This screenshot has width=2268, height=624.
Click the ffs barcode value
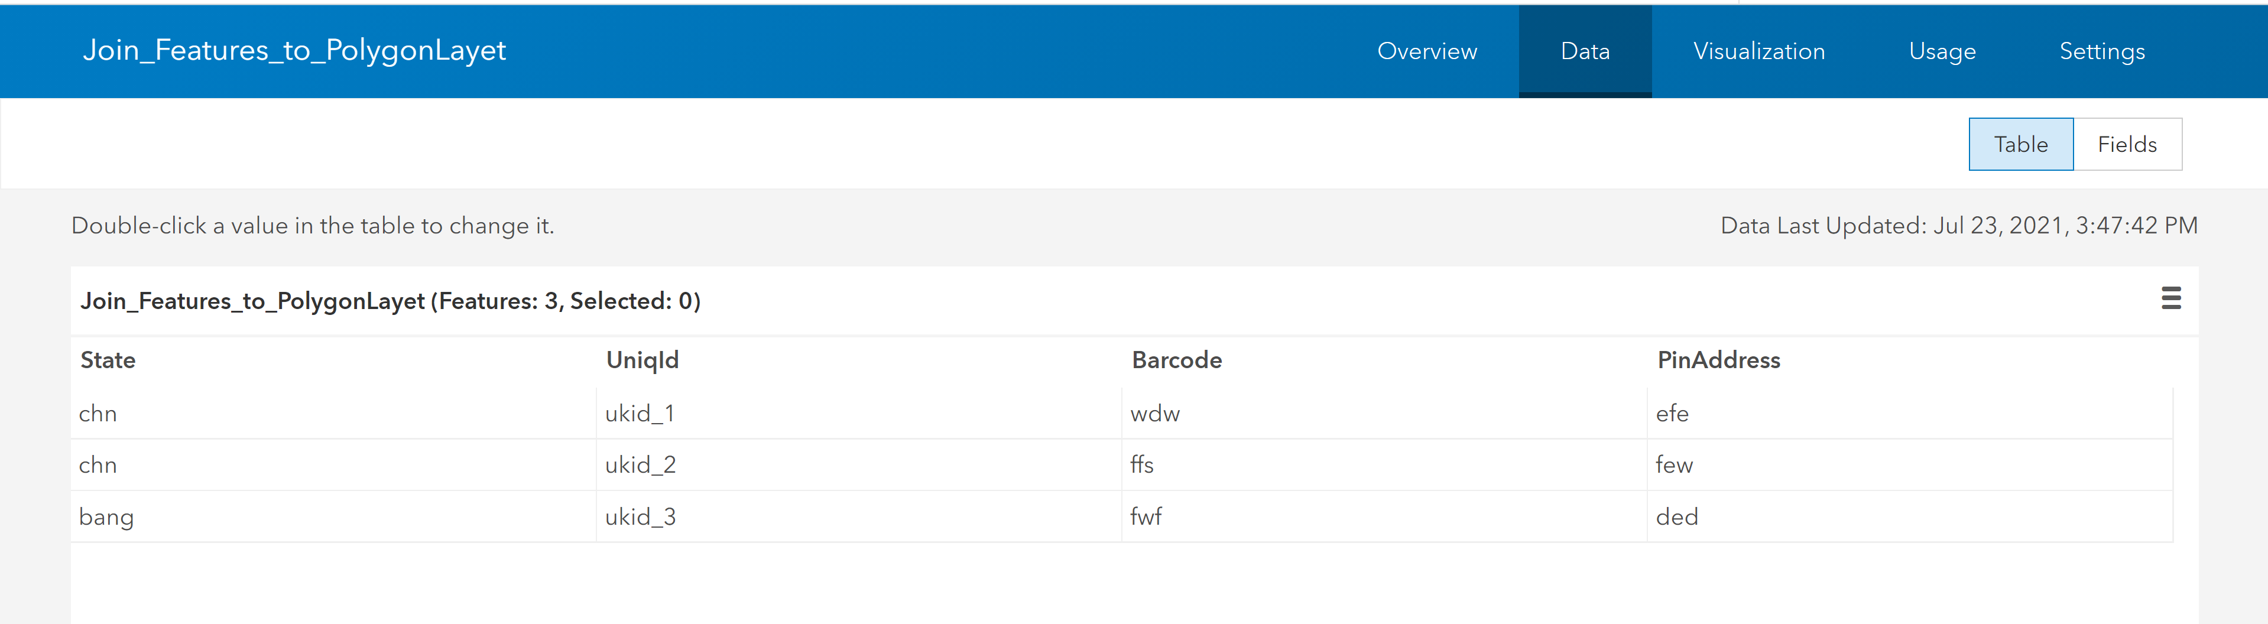[x=1142, y=464]
